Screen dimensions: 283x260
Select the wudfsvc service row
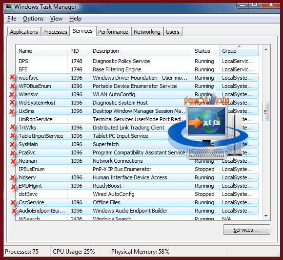click(x=137, y=78)
